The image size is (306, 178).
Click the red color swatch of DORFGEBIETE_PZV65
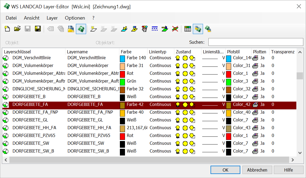click(x=122, y=136)
